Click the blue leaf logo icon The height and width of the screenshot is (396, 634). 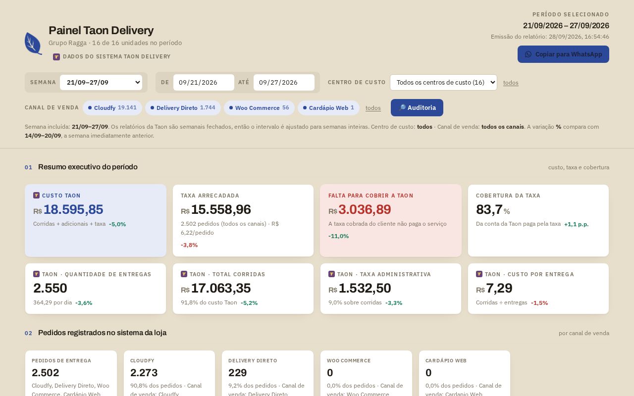(33, 43)
